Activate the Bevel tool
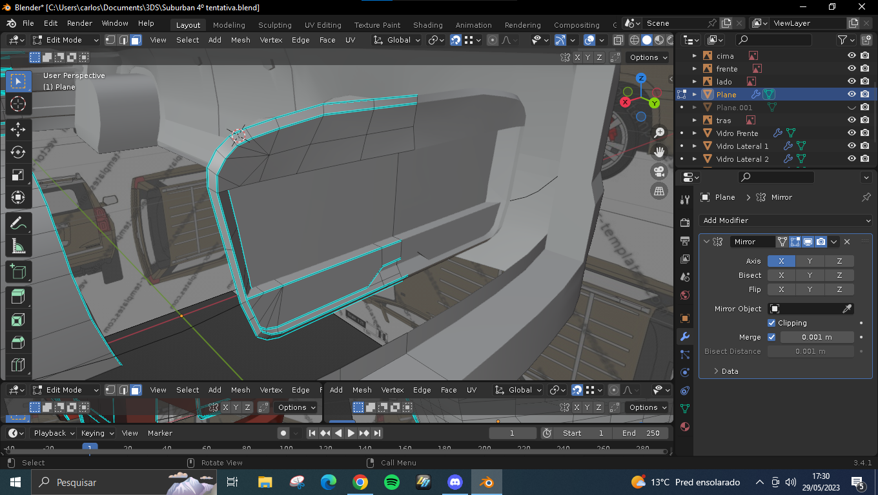Image resolution: width=878 pixels, height=495 pixels. pos(18,342)
